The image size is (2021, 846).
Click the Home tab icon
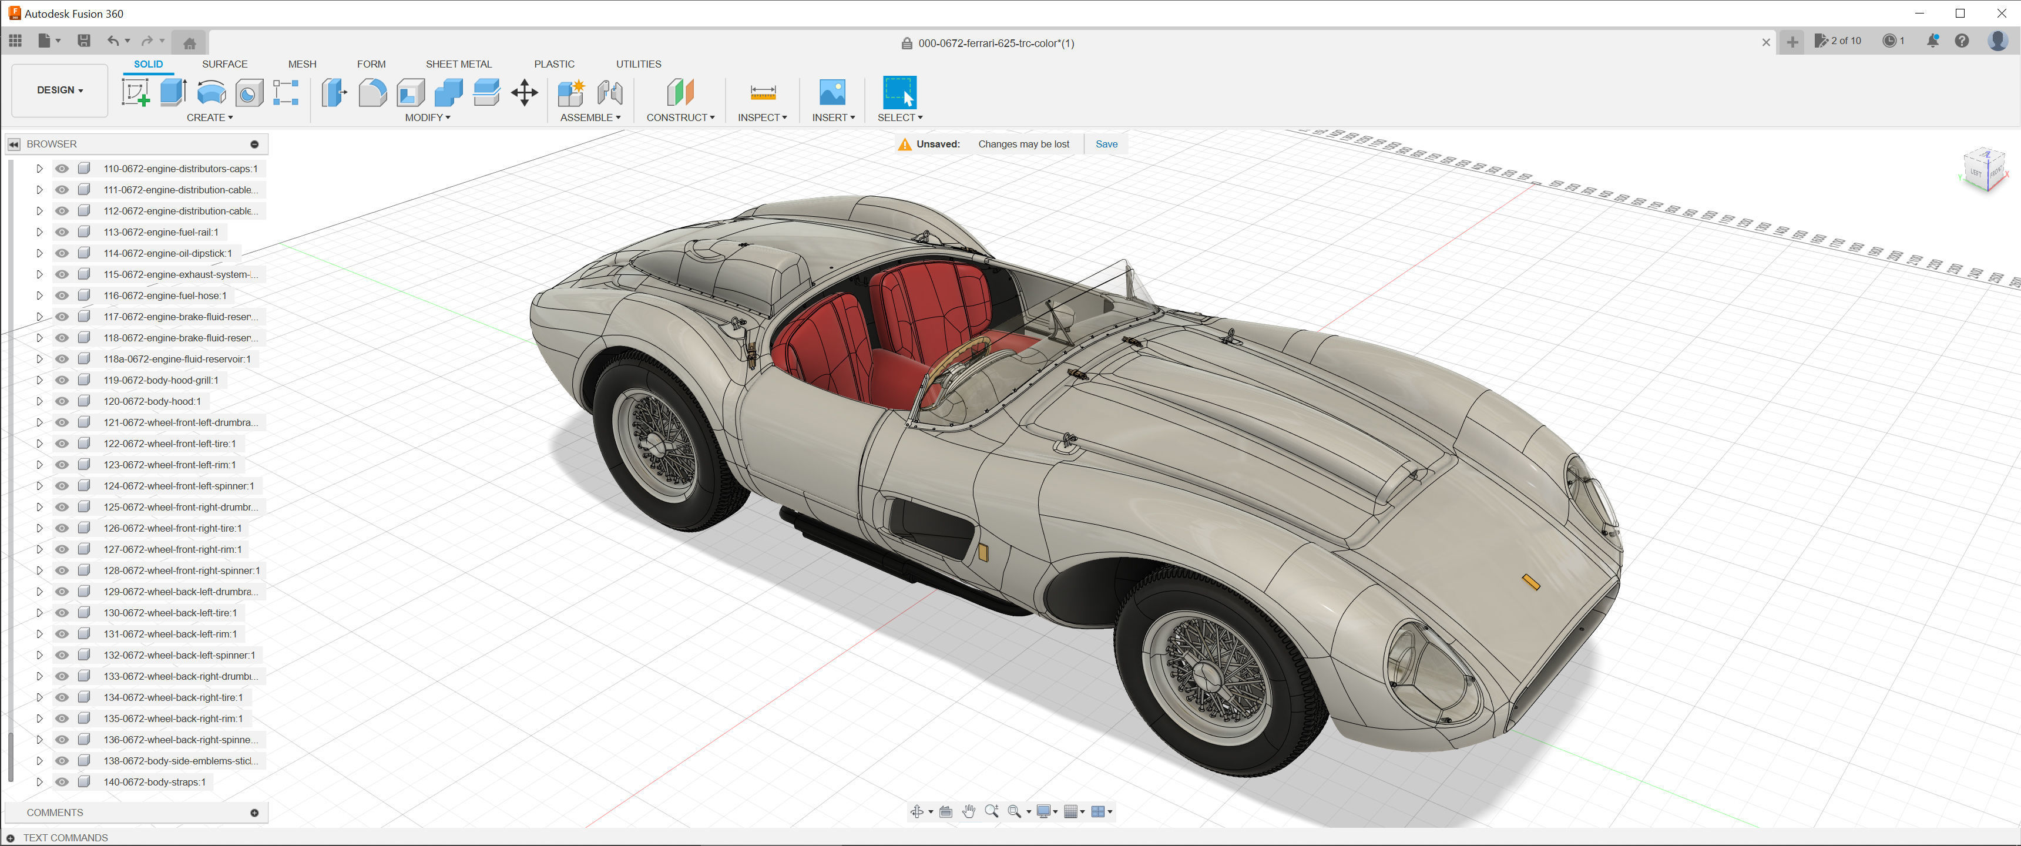(x=189, y=43)
